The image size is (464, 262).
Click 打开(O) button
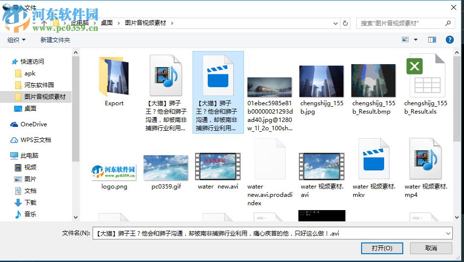pos(382,248)
